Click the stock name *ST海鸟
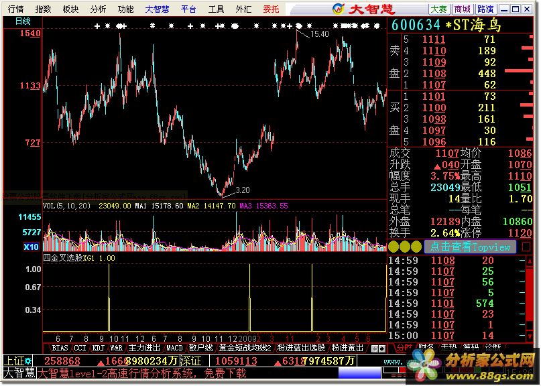The height and width of the screenshot is (386, 541). pyautogui.click(x=473, y=25)
